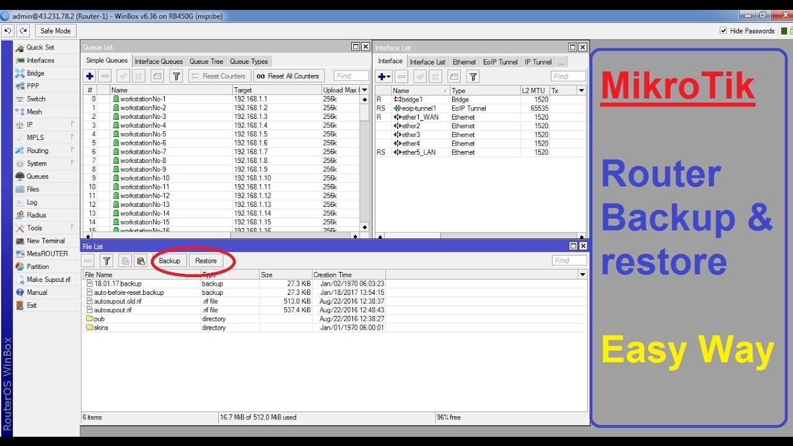This screenshot has width=793, height=446.
Task: Click the disable X icon in Queue List
Action: pos(139,76)
